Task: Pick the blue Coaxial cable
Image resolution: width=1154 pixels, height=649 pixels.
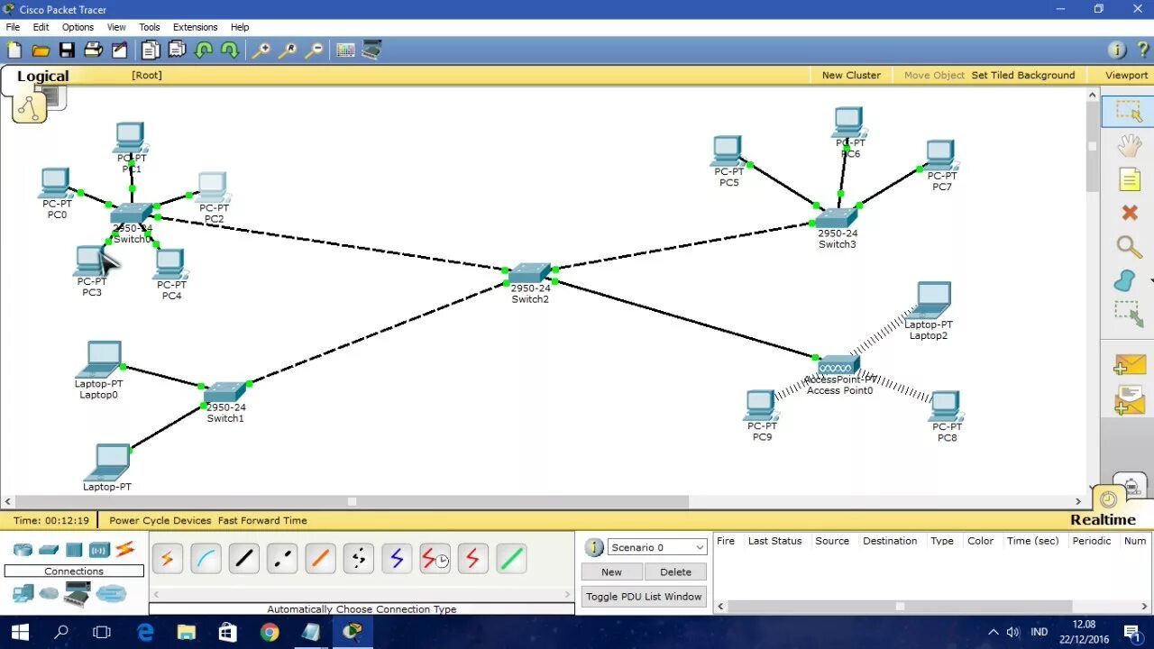Action: (397, 559)
